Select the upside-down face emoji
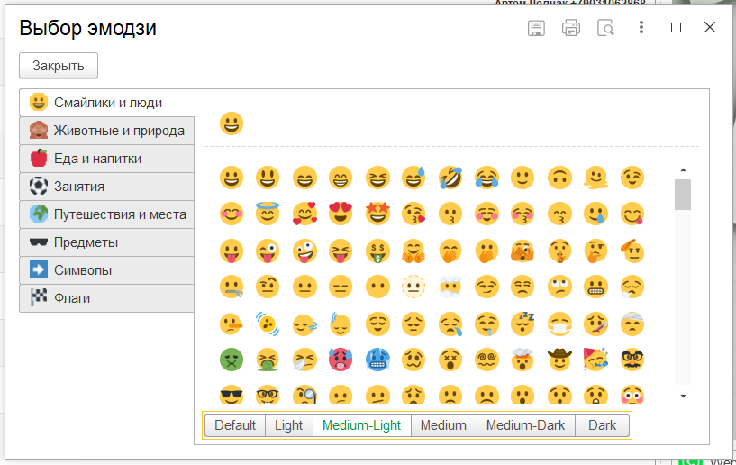The width and height of the screenshot is (736, 465). pos(559,178)
